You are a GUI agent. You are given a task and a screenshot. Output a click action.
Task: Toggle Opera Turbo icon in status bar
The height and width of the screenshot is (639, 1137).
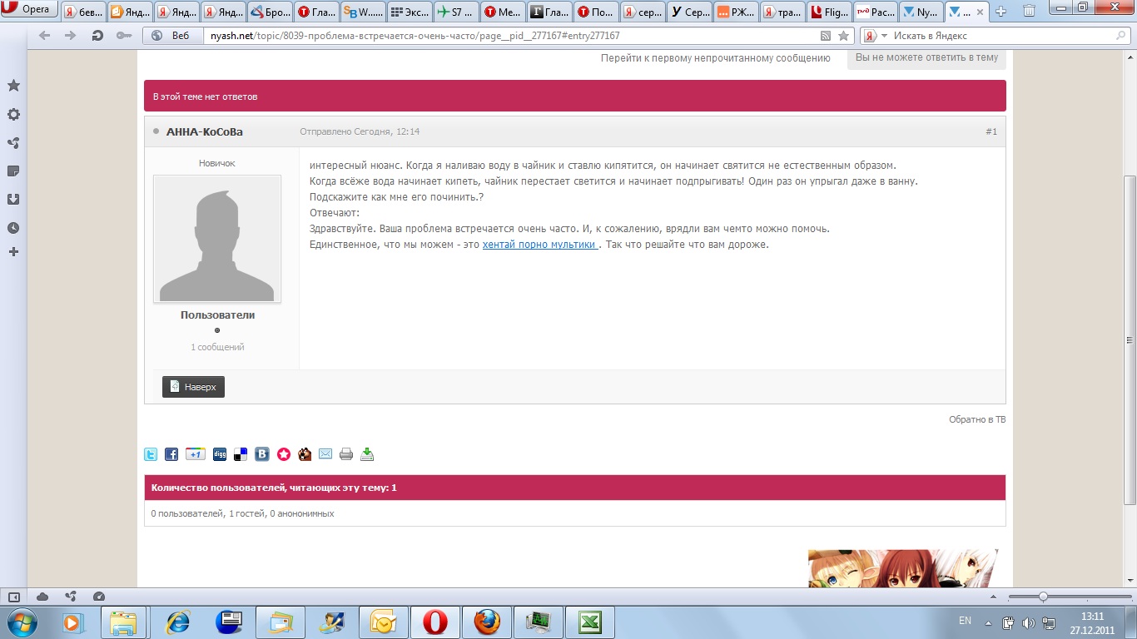(x=99, y=597)
